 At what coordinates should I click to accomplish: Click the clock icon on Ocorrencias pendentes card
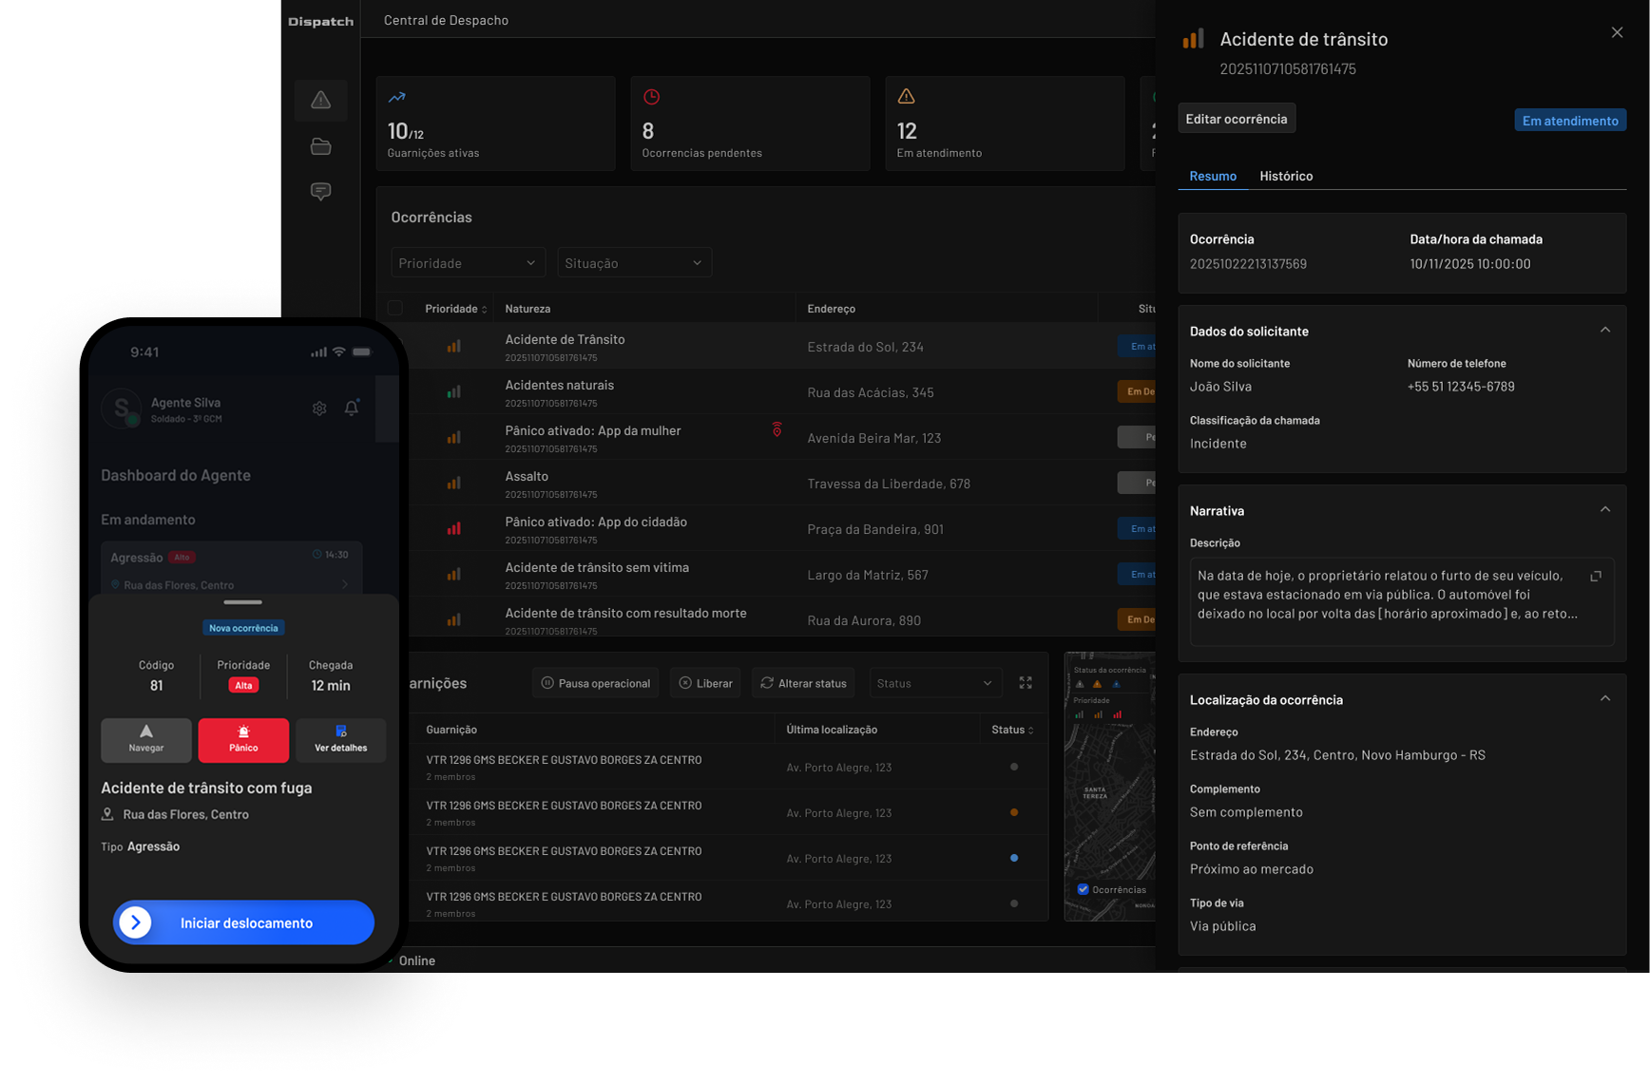click(x=651, y=97)
